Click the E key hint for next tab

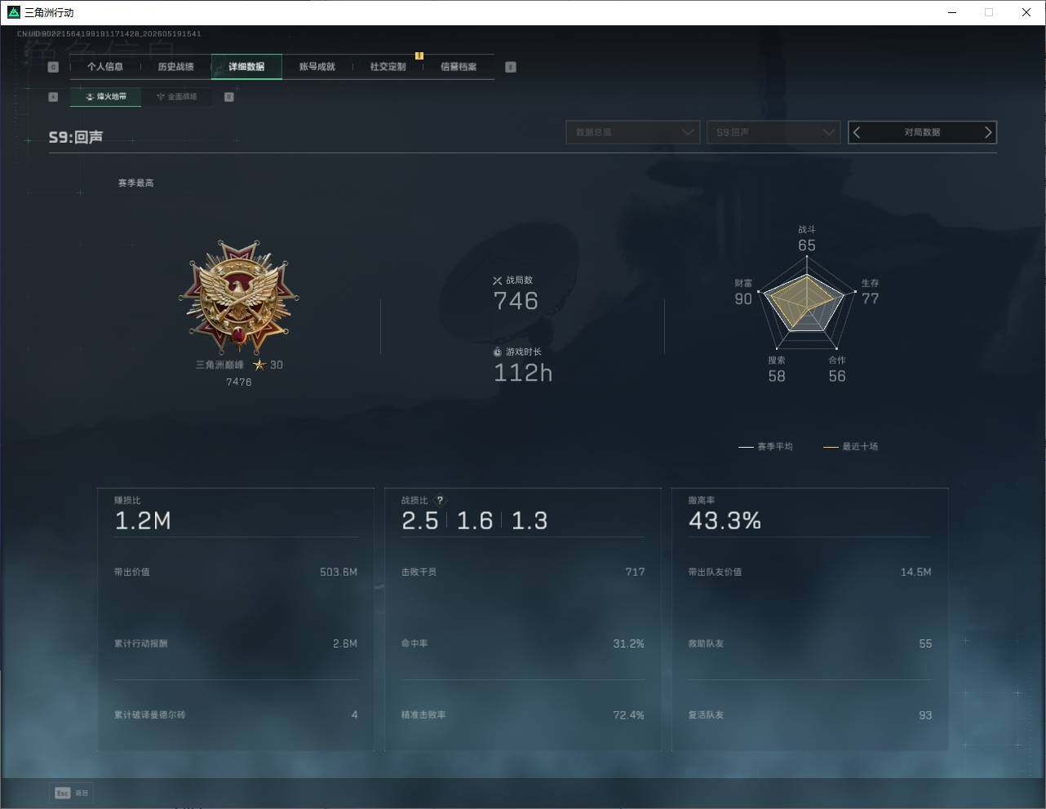coord(511,67)
